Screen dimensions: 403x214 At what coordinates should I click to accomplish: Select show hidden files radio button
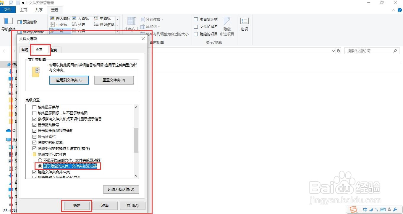pos(40,166)
